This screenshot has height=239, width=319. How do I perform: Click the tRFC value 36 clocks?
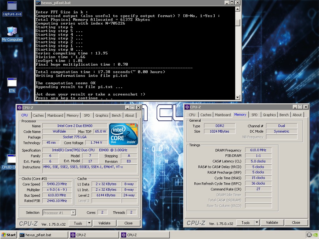click(x=258, y=183)
